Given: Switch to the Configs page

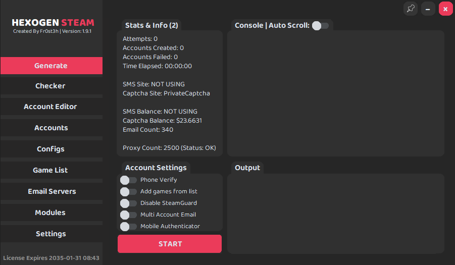Looking at the screenshot, I should click(51, 149).
